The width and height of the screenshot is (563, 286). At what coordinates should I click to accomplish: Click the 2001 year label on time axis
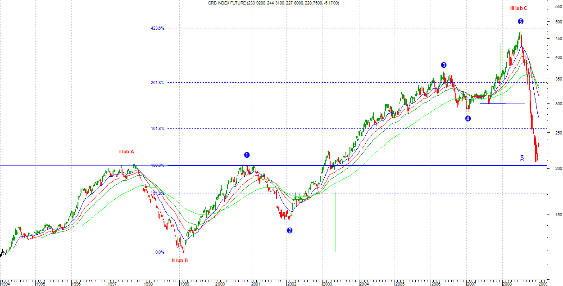256,284
